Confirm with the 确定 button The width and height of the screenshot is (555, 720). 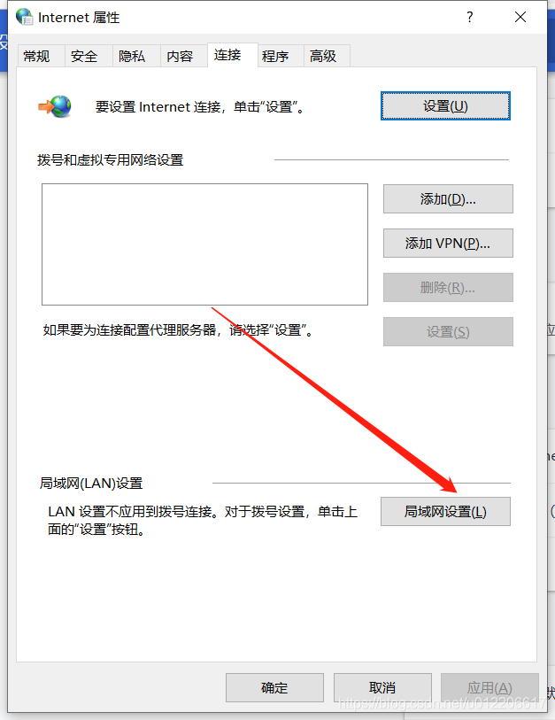(274, 687)
